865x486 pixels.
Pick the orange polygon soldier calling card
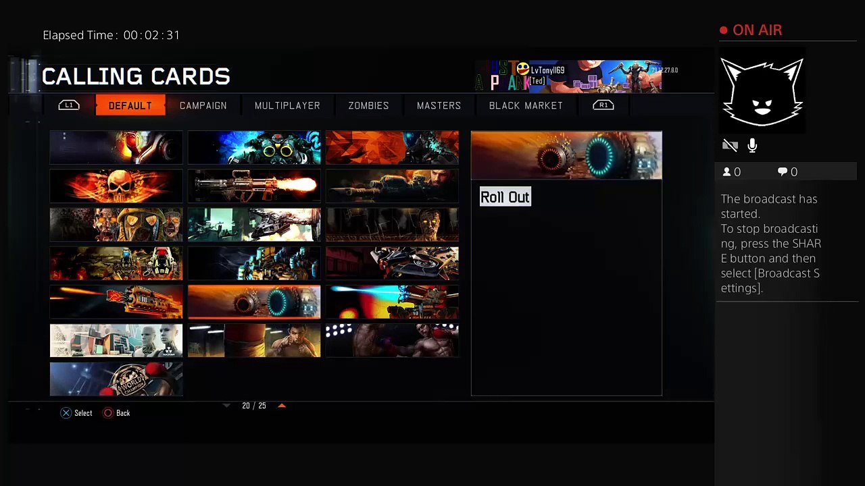coord(392,148)
